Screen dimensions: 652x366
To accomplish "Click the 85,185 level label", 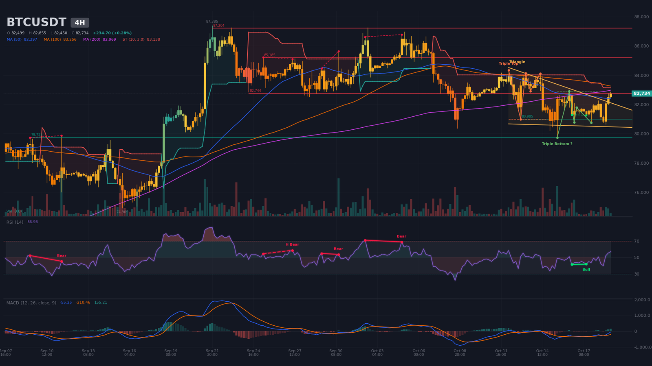I will pos(269,55).
